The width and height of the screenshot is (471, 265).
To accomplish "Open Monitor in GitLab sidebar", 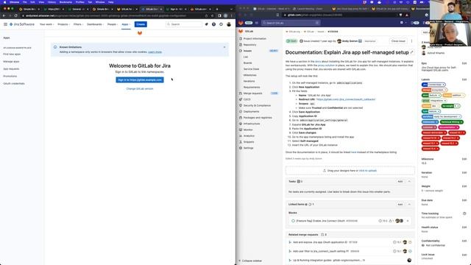I will (x=248, y=130).
